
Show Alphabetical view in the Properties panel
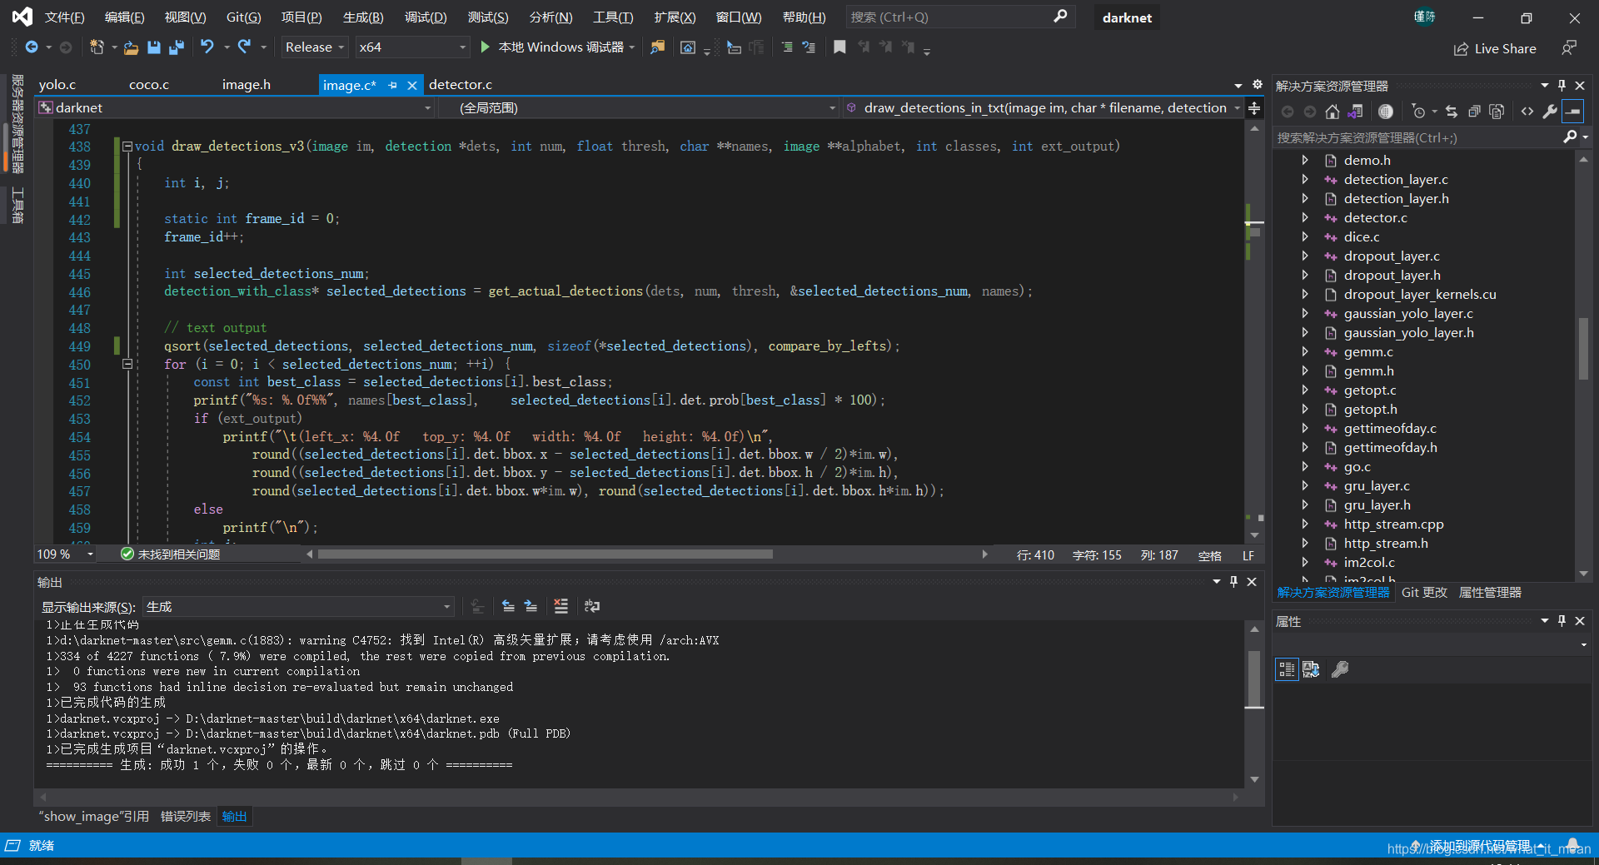pyautogui.click(x=1311, y=669)
